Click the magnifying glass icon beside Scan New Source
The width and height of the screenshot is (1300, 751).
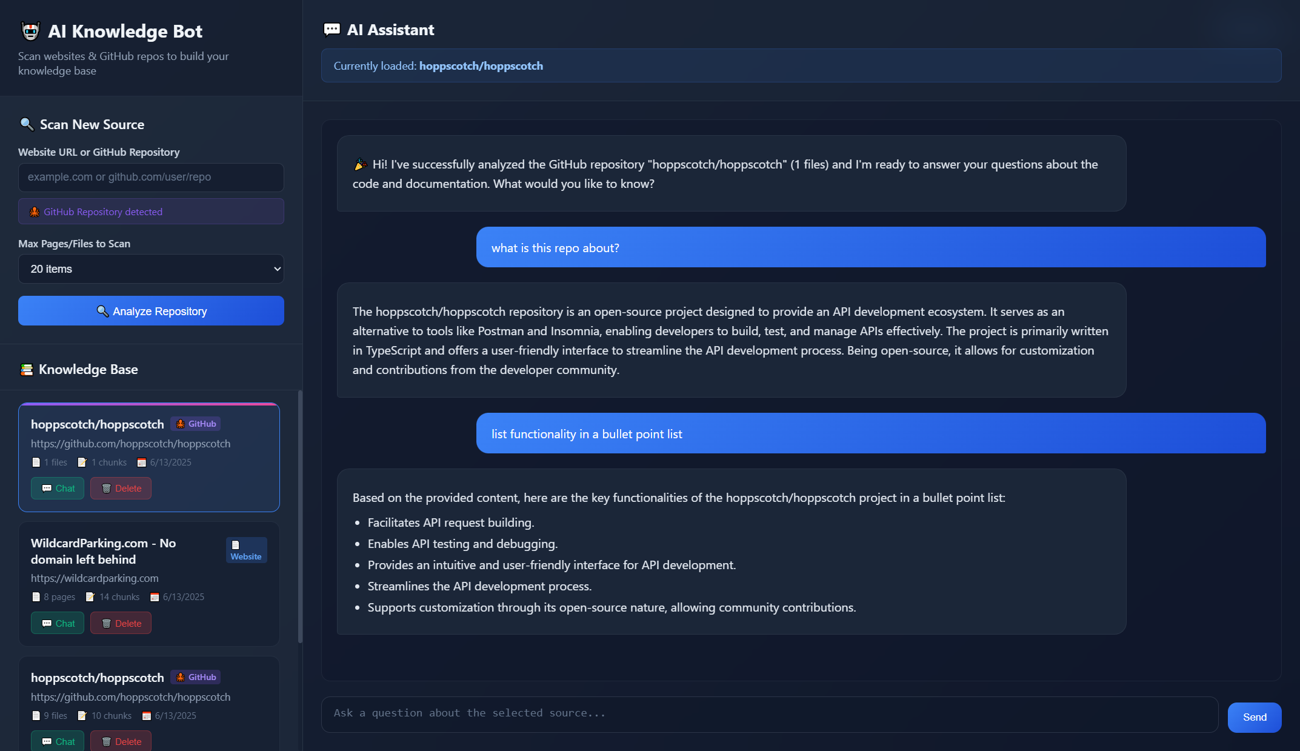(27, 124)
